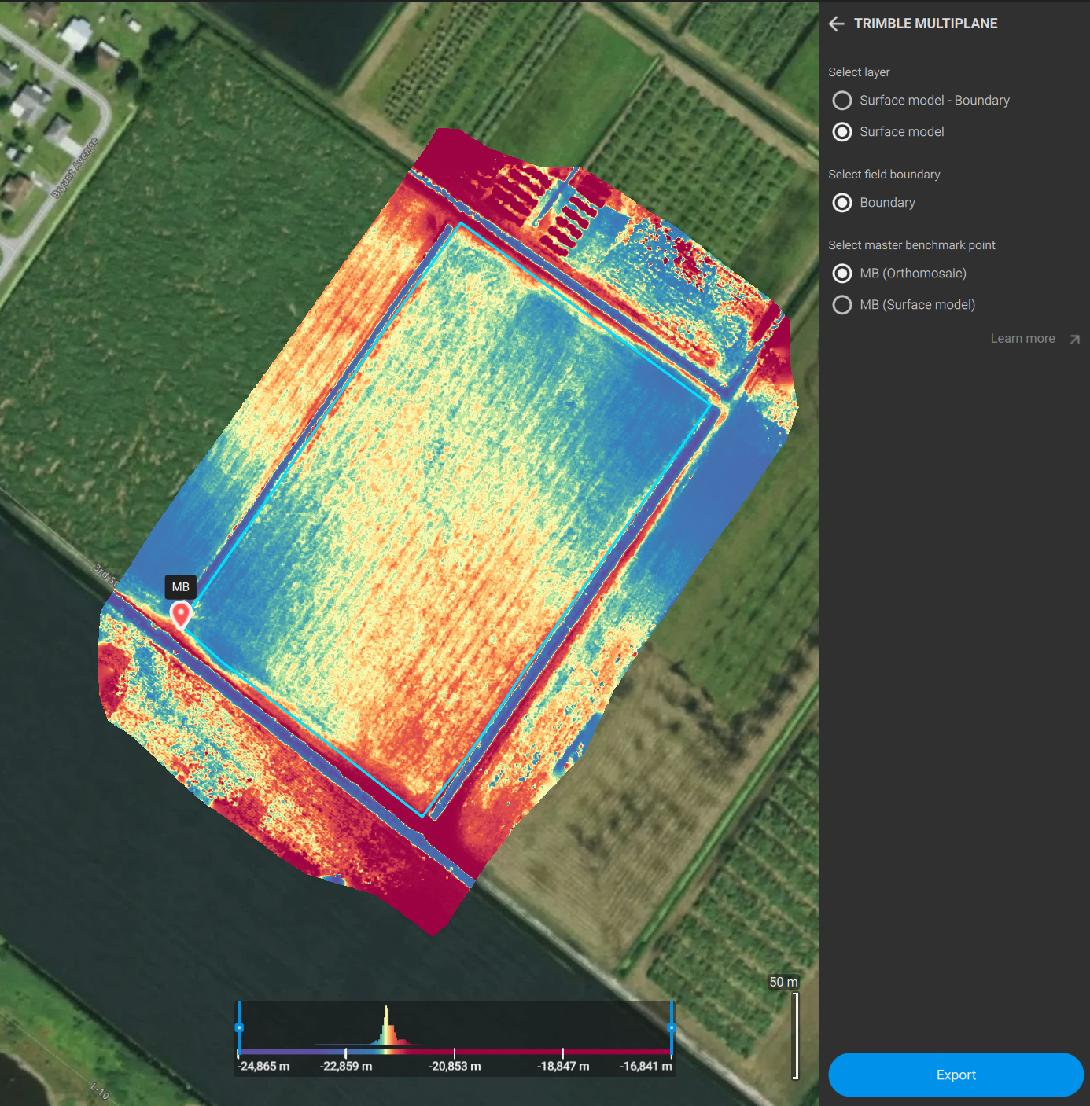Click the 50 m scale bar
This screenshot has width=1090, height=1106.
tap(783, 982)
